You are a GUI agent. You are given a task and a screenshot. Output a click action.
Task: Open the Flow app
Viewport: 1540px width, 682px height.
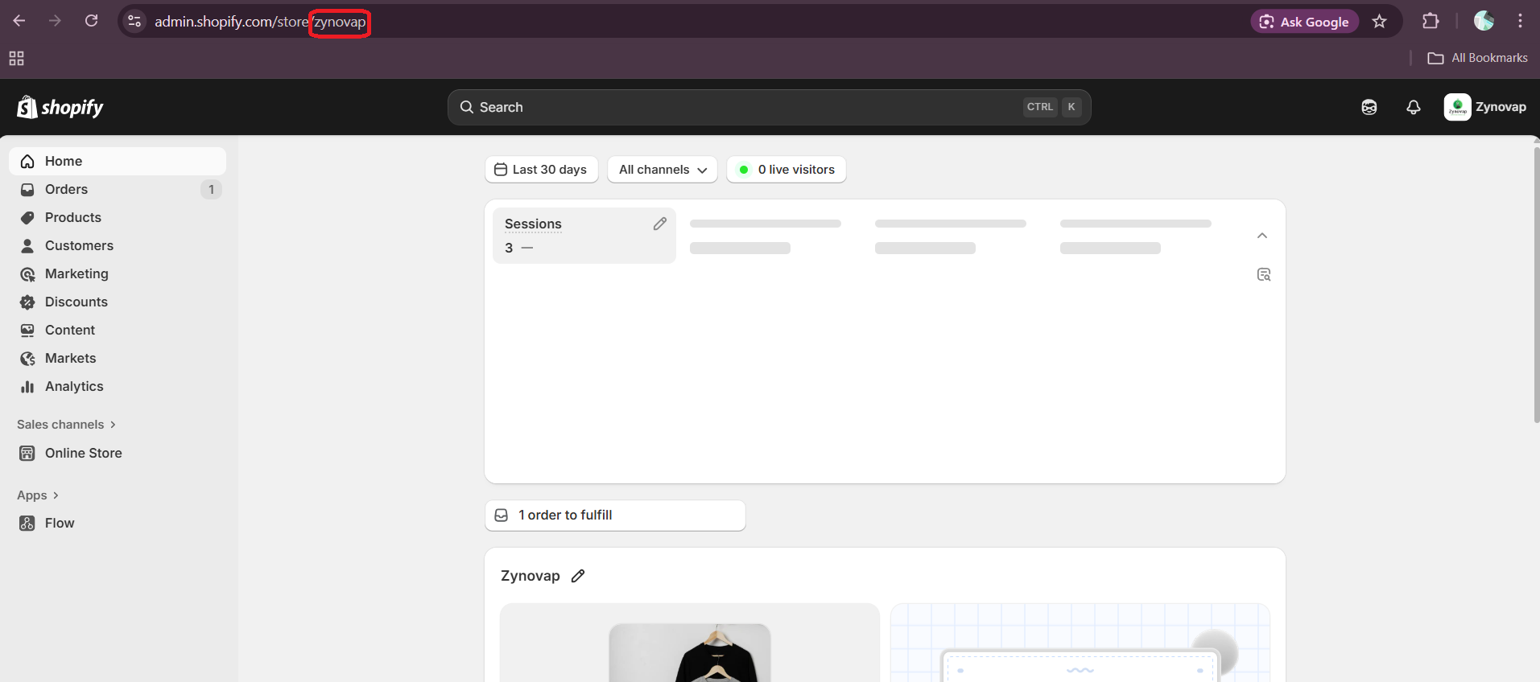118,523
